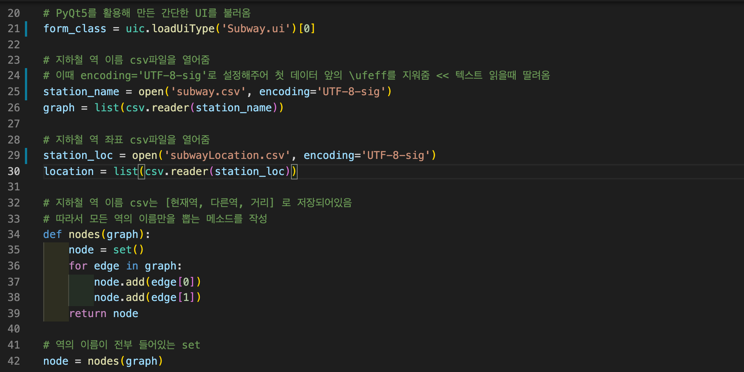This screenshot has width=744, height=372.
Task: Click comment mentioning \ufeff on line 24
Action: 297,75
